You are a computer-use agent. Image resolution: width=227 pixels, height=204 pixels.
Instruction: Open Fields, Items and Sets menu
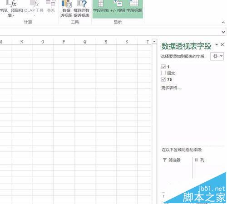coord(11,9)
